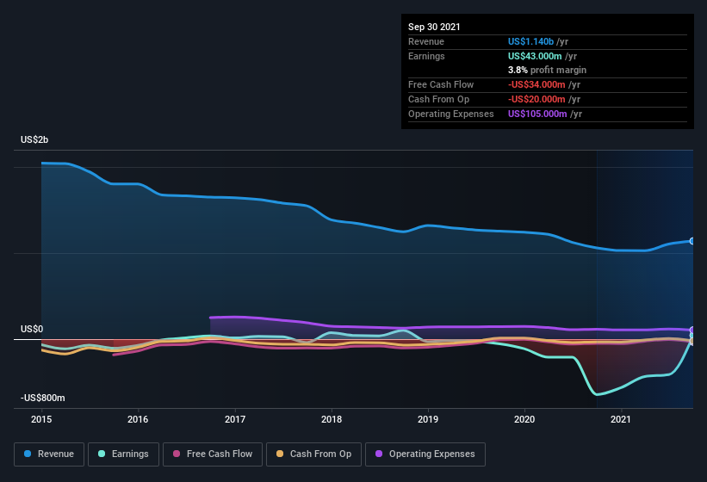Click the US$1.140b revenue value
Screen dimensions: 707x482
click(x=530, y=41)
